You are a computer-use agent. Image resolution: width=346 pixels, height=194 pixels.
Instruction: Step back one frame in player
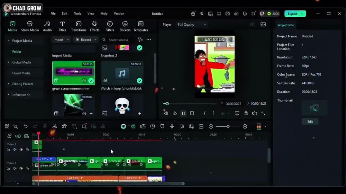point(166,113)
